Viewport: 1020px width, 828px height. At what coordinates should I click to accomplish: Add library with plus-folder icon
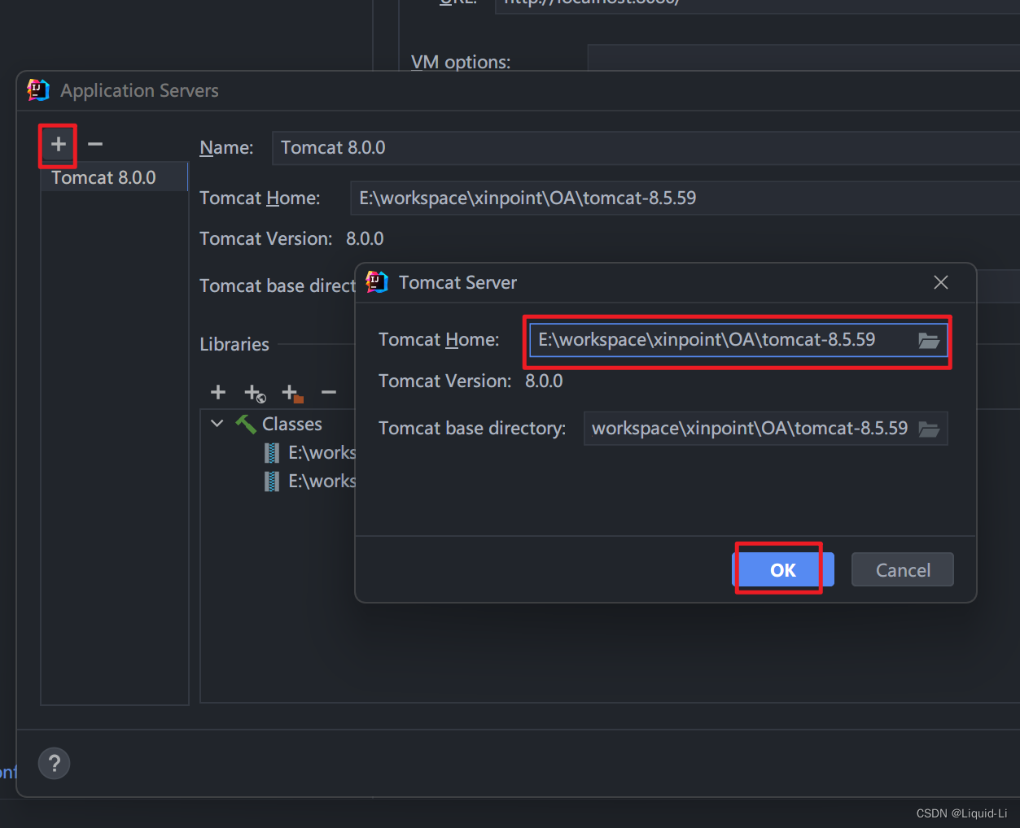point(292,393)
